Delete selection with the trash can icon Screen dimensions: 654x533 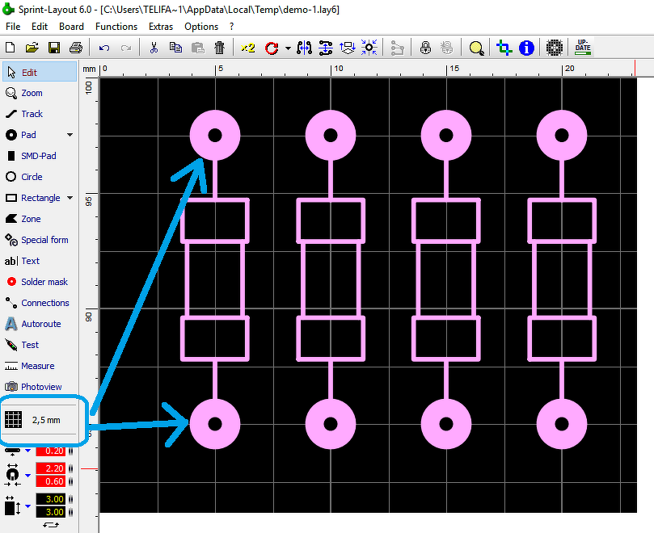click(x=219, y=48)
